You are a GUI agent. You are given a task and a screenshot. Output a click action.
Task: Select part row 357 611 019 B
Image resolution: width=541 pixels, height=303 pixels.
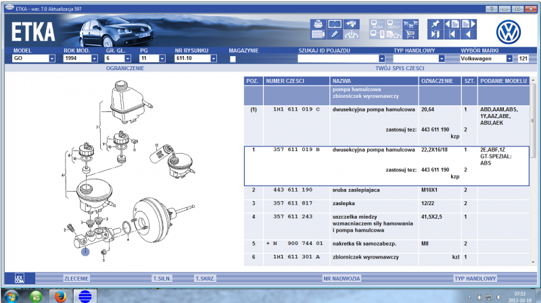coord(386,166)
